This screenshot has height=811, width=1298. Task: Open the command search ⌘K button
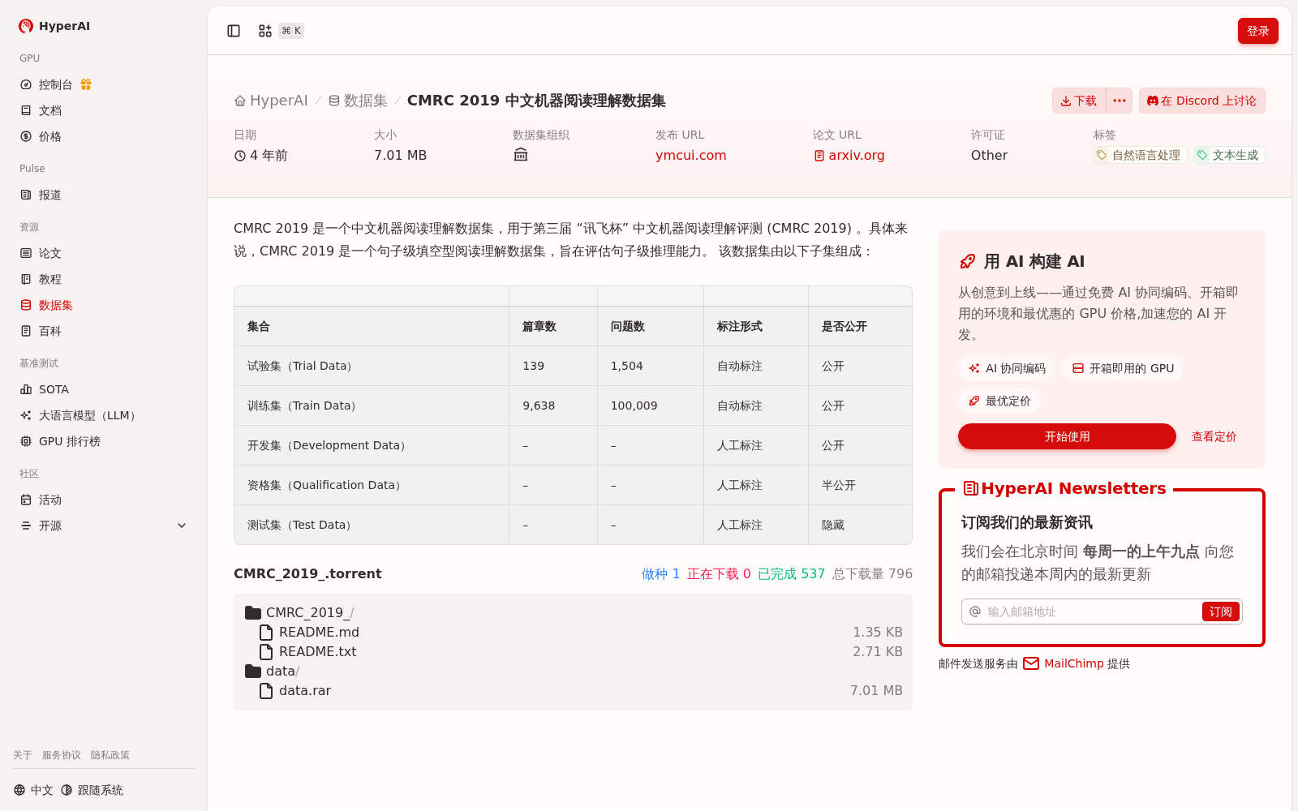click(x=281, y=31)
